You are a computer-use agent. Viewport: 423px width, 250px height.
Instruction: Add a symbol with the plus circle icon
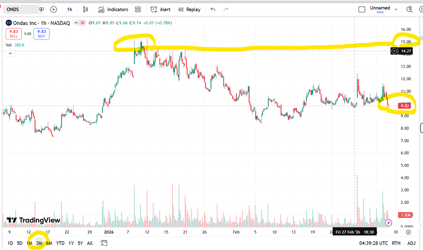point(53,10)
